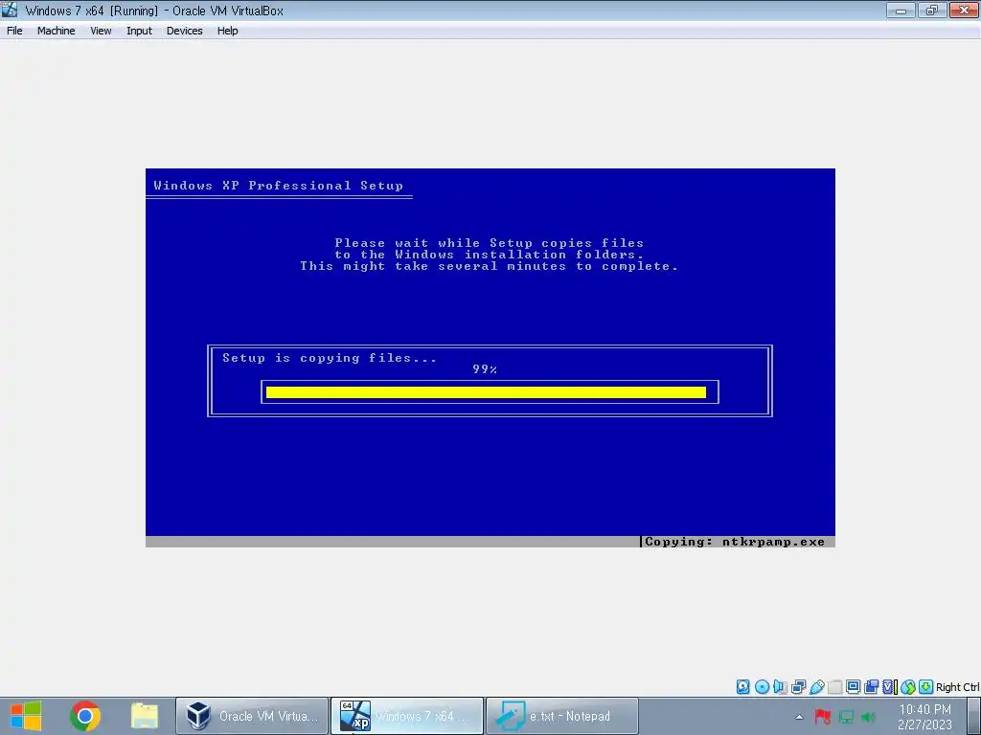Click the volume speaker tray icon
Viewport: 981px width, 735px height.
[x=868, y=717]
